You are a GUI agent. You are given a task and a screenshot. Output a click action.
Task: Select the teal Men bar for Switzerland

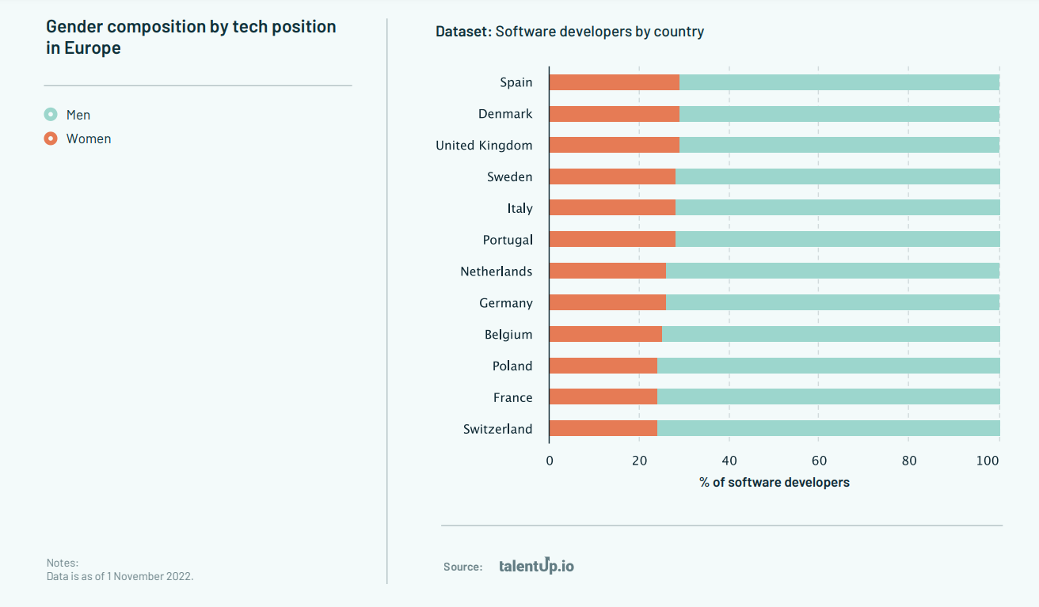(828, 428)
